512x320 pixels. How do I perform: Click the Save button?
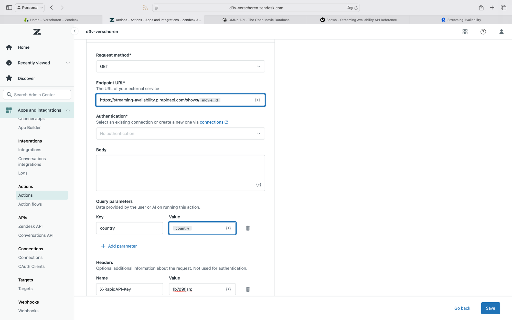point(490,308)
